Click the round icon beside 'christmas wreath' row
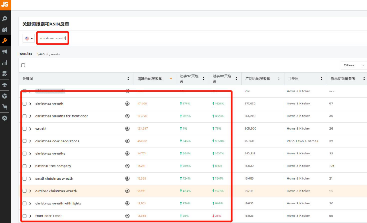The height and width of the screenshot is (223, 367). point(127,104)
